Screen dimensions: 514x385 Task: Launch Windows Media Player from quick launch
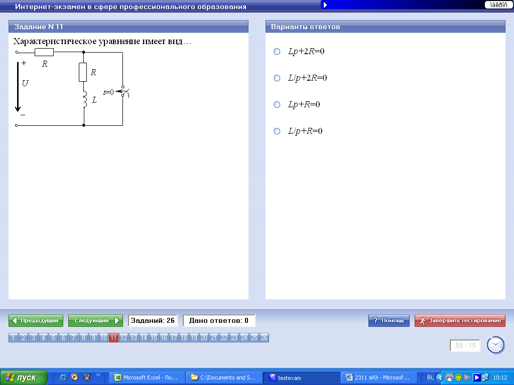click(x=75, y=377)
